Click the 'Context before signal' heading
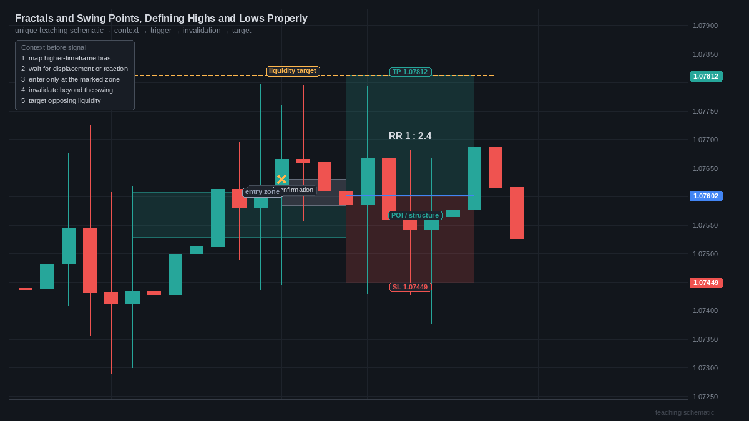Viewport: 749px width, 421px height. pyautogui.click(x=54, y=47)
